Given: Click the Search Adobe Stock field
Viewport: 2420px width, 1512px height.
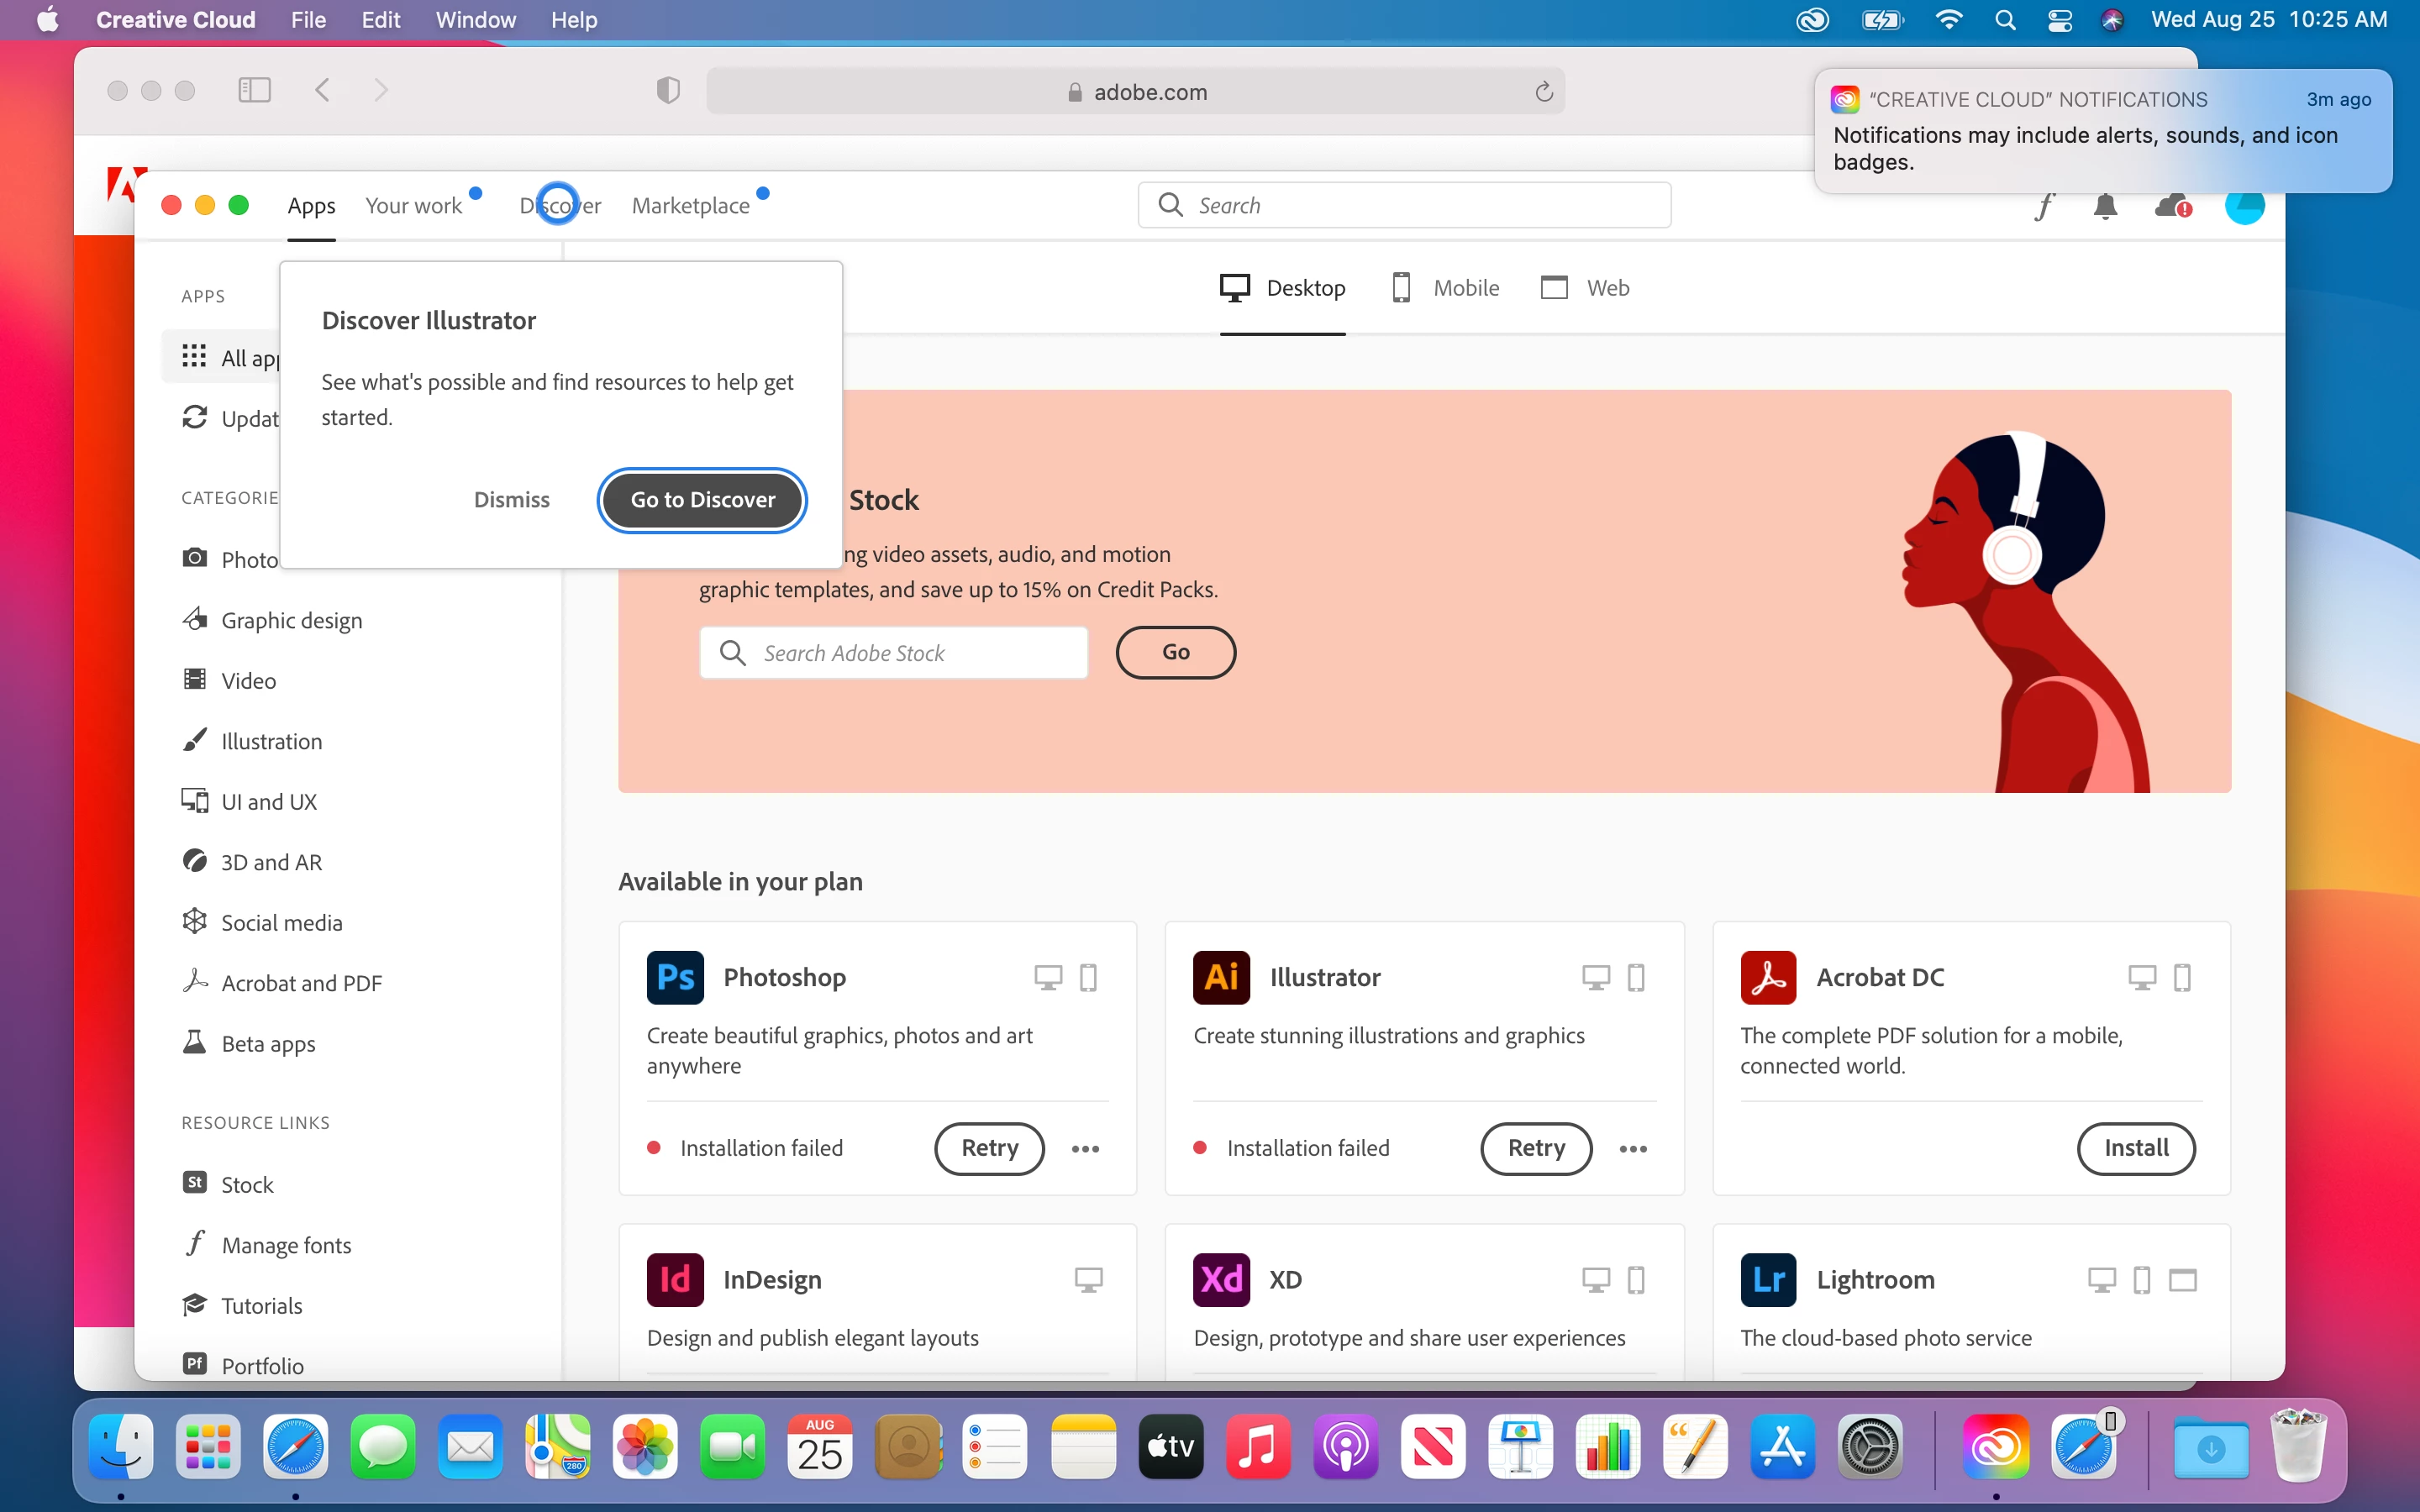Looking at the screenshot, I should pyautogui.click(x=894, y=653).
